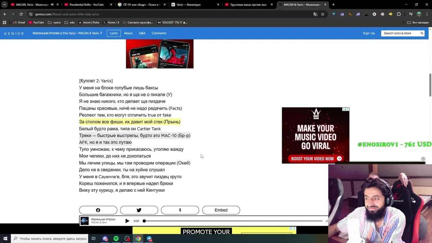The height and width of the screenshot is (243, 432).
Task: Click the Genius logo
Action: [14, 33]
